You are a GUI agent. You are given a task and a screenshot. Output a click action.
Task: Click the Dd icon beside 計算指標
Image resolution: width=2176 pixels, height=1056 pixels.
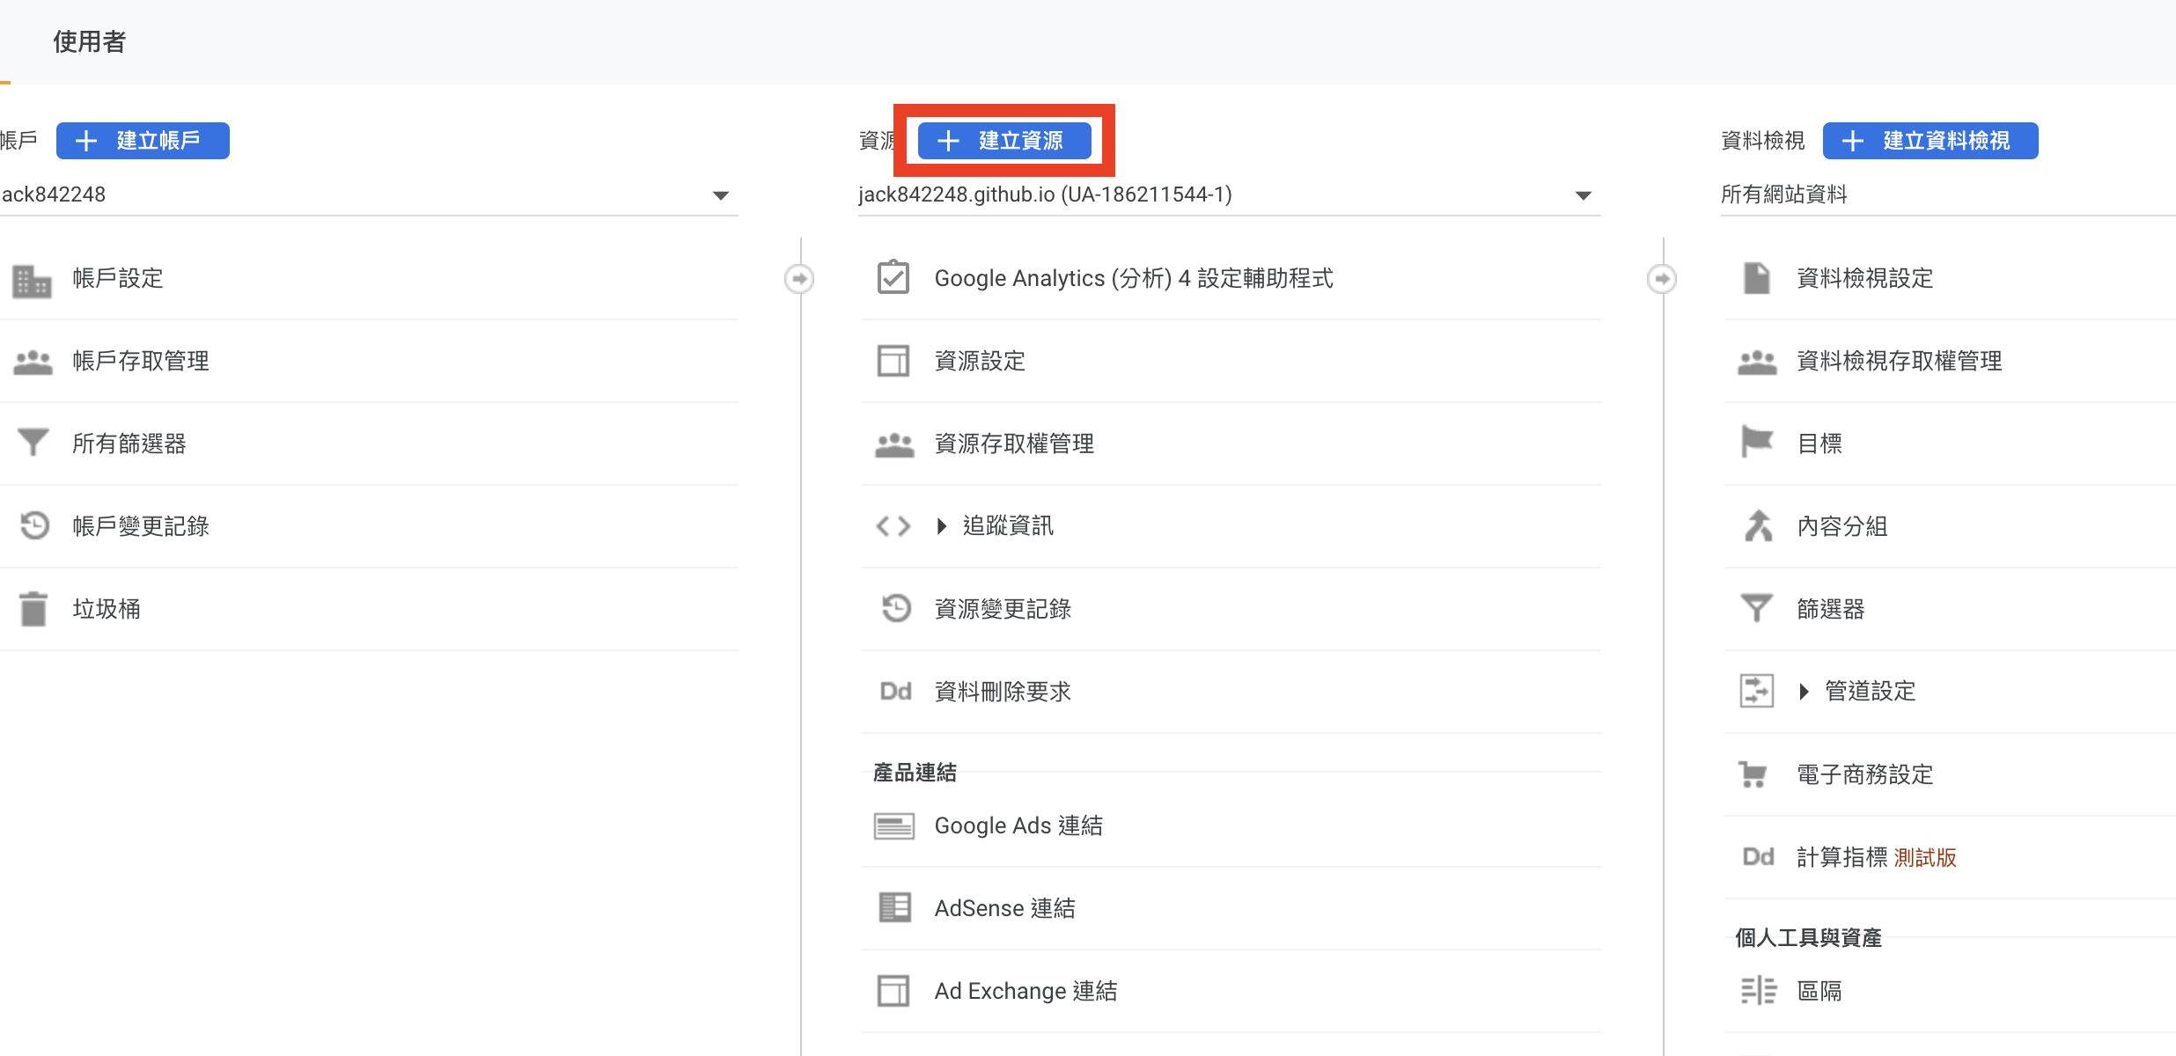click(x=1759, y=857)
